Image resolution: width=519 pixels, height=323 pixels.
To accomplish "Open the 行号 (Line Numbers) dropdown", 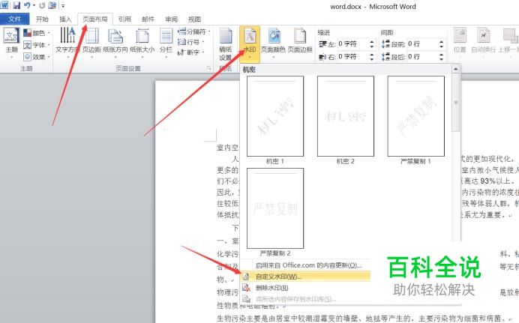I will [x=191, y=42].
